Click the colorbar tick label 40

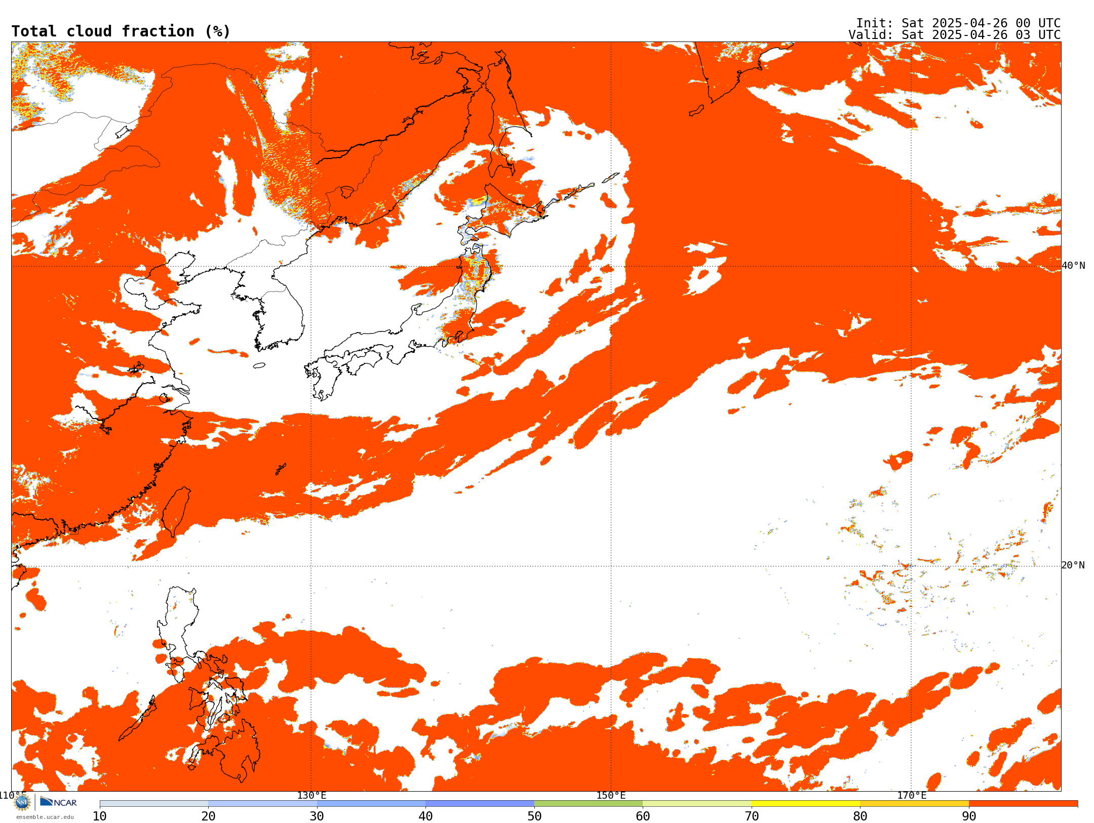coord(425,816)
